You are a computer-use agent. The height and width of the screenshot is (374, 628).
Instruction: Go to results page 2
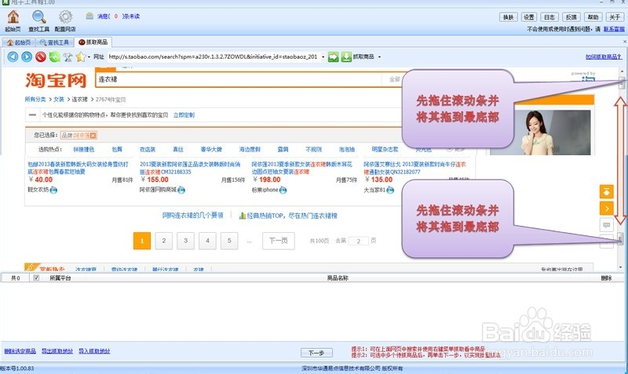164,241
